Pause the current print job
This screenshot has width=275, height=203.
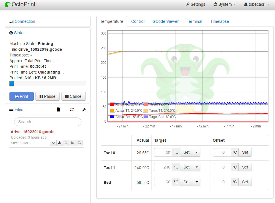[x=47, y=96]
